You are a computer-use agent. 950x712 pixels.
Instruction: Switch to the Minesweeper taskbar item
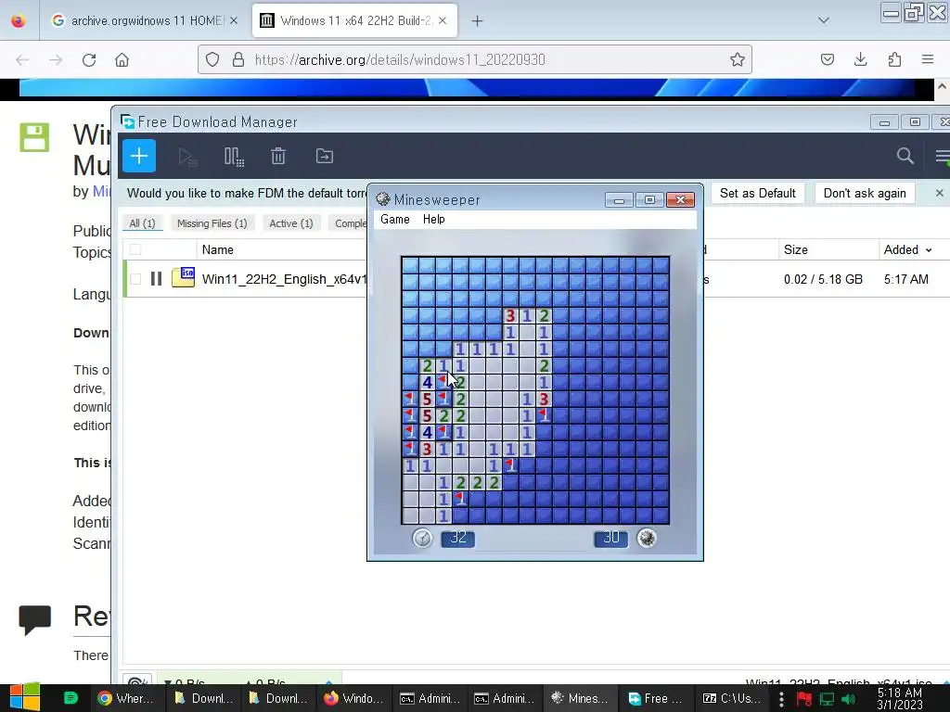tap(579, 698)
